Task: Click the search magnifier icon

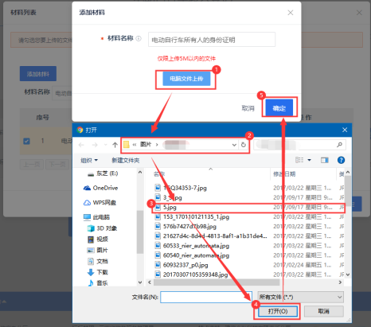Action: click(339, 145)
